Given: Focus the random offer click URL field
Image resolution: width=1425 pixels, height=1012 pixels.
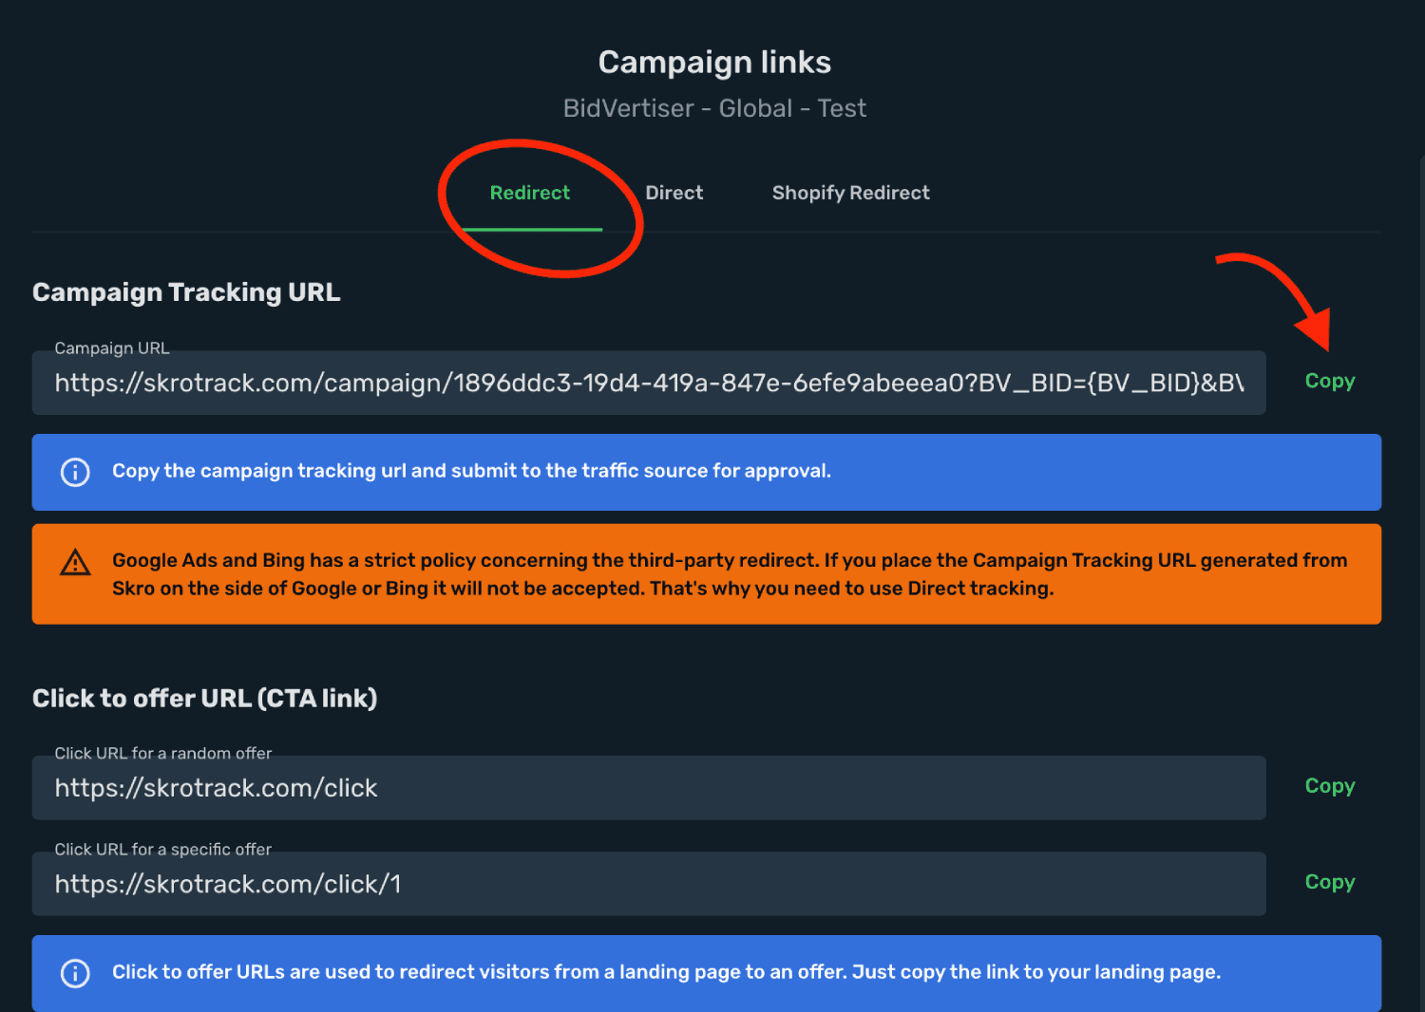Looking at the screenshot, I should tap(649, 788).
